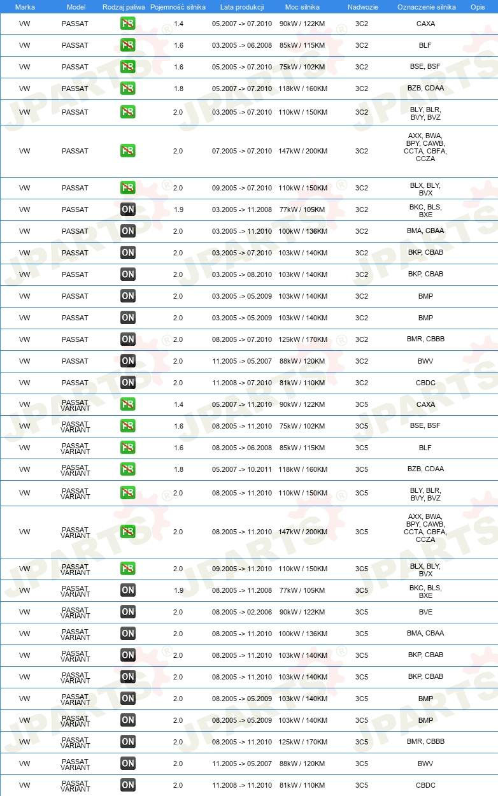Viewport: 498px width, 796px height.
Task: Click the PB fuel icon in PASSAT 3C2 CAXA row
Action: (128, 24)
